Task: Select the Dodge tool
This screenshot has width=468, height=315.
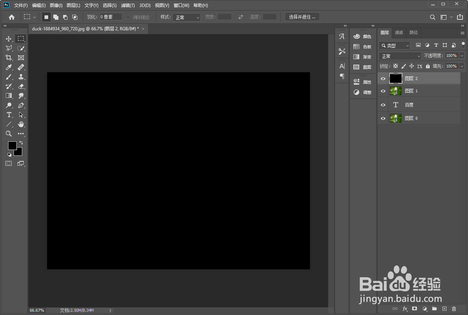Action: coord(9,105)
